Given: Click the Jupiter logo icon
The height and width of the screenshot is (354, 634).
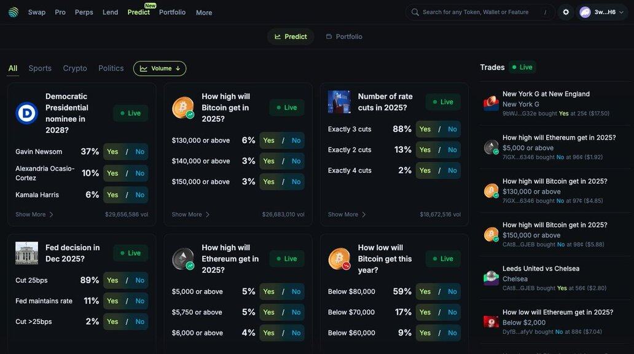Looking at the screenshot, I should [14, 12].
